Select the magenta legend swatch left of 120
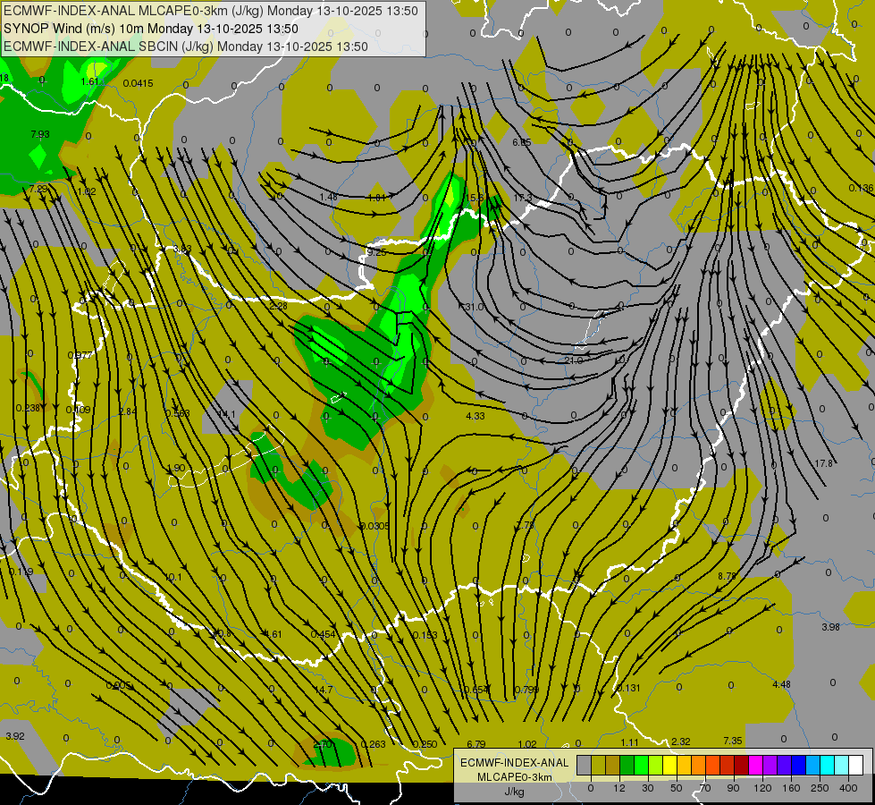875x805 pixels. [x=755, y=766]
